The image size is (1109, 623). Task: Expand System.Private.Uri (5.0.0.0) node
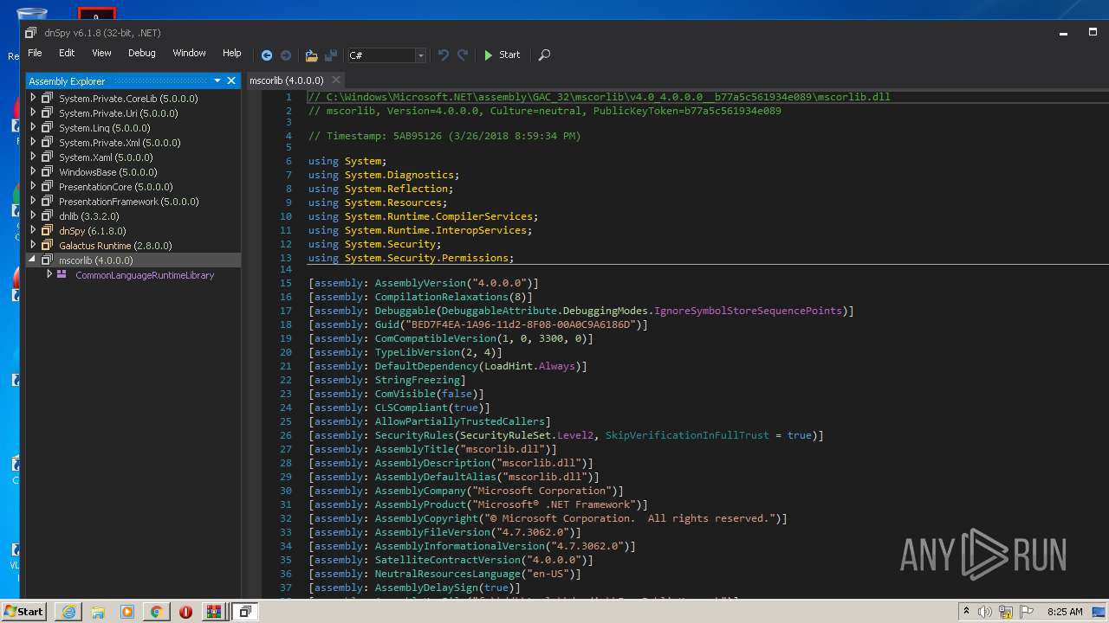pyautogui.click(x=33, y=112)
